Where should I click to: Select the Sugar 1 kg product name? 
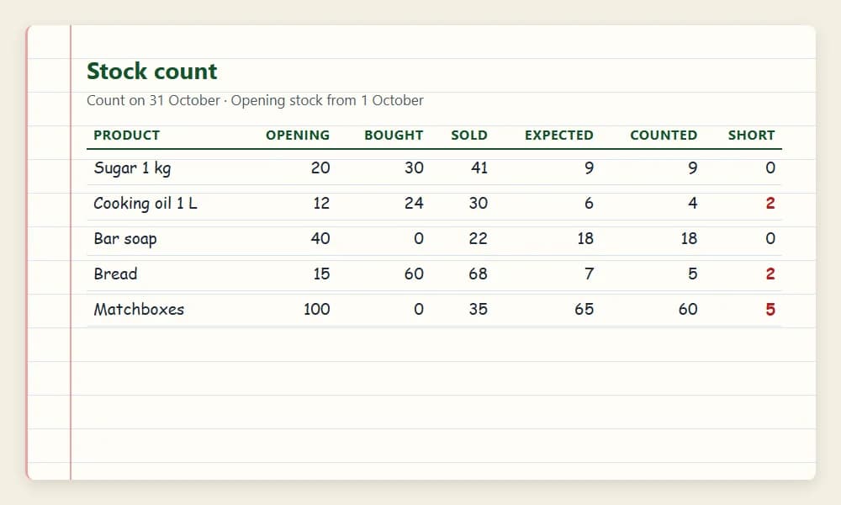click(133, 168)
